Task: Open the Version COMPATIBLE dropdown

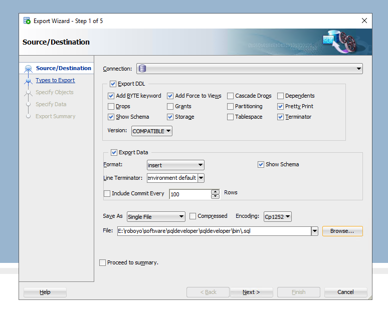Action: pyautogui.click(x=152, y=131)
